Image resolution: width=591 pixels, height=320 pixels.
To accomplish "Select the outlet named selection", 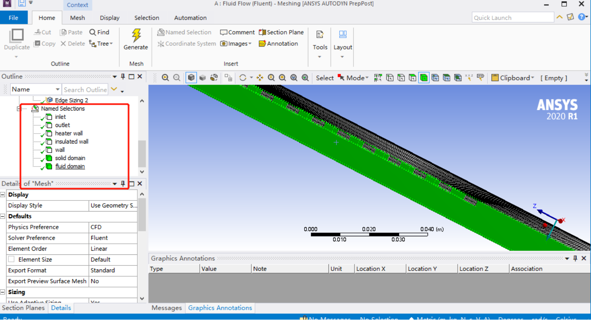I will pos(62,125).
